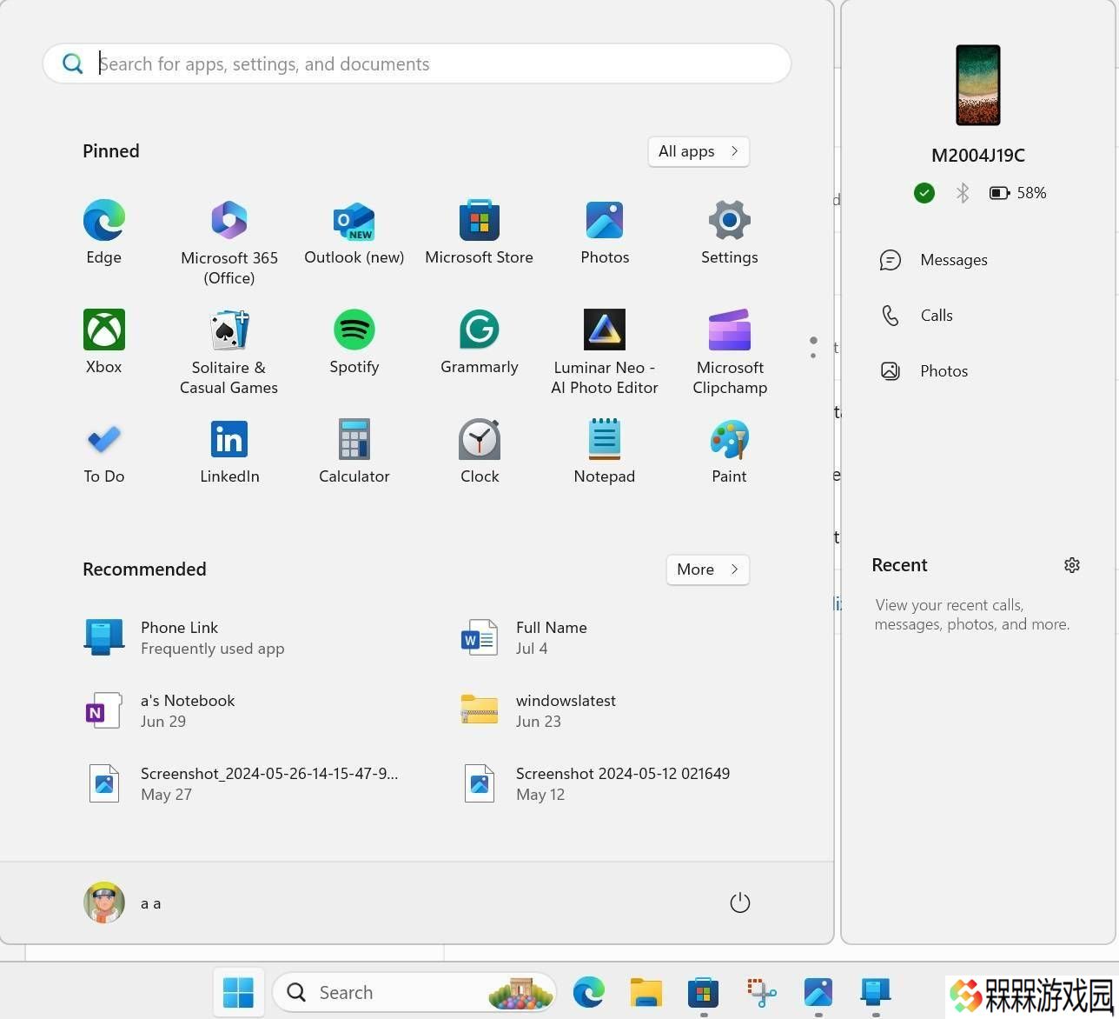The width and height of the screenshot is (1119, 1019).
Task: Open File Explorer from the taskbar
Action: click(x=646, y=992)
